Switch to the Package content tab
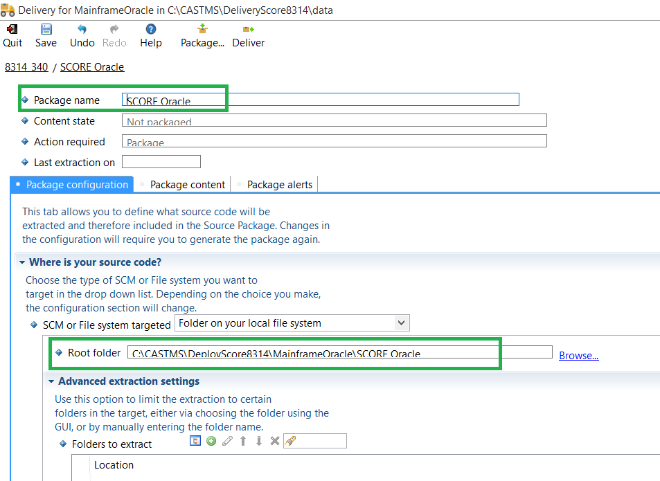The height and width of the screenshot is (481, 660). click(187, 184)
